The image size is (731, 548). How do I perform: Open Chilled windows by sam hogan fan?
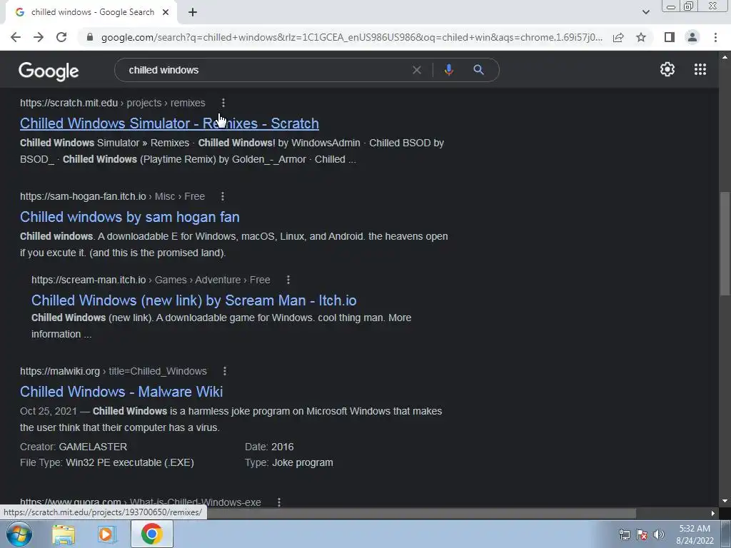pyautogui.click(x=130, y=217)
